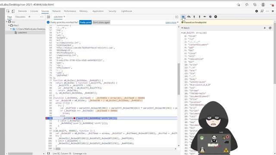Click the ministry.cab URL on line 64
Screen dimensions: 276x155
[85, 48]
